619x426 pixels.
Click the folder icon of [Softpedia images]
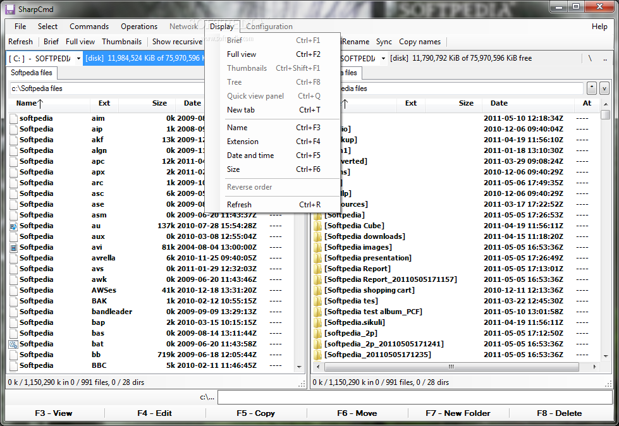click(318, 247)
